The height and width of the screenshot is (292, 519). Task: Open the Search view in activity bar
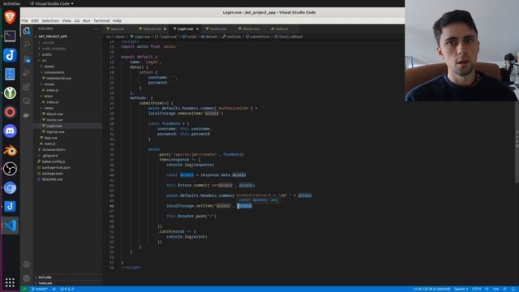[x=27, y=45]
